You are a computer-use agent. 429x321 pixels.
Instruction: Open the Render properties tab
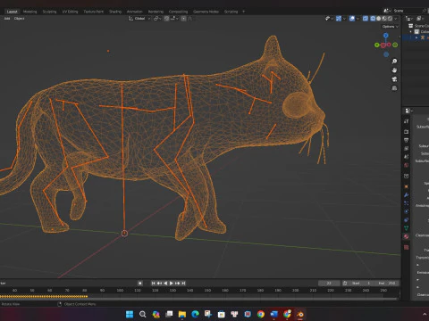(407, 131)
